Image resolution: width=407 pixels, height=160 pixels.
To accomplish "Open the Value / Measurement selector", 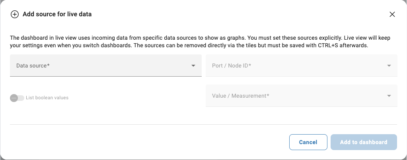I will [x=301, y=96].
